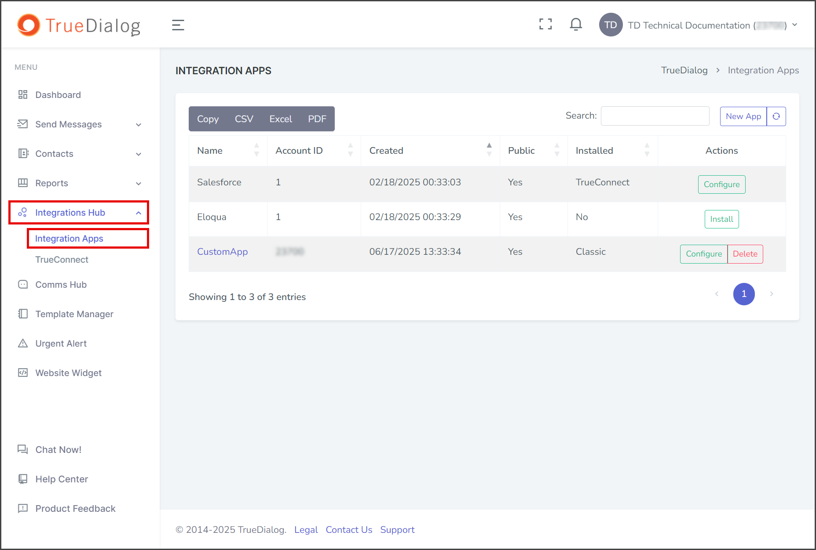Open the Support footer link
Viewport: 816px width, 550px height.
[x=397, y=530]
